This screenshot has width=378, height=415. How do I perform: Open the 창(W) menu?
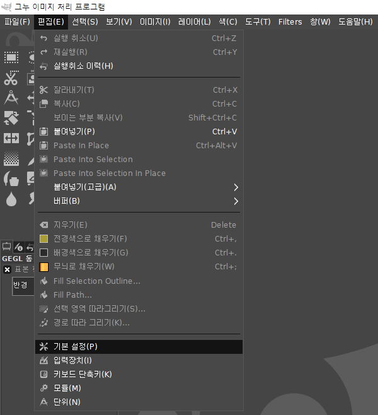[320, 21]
